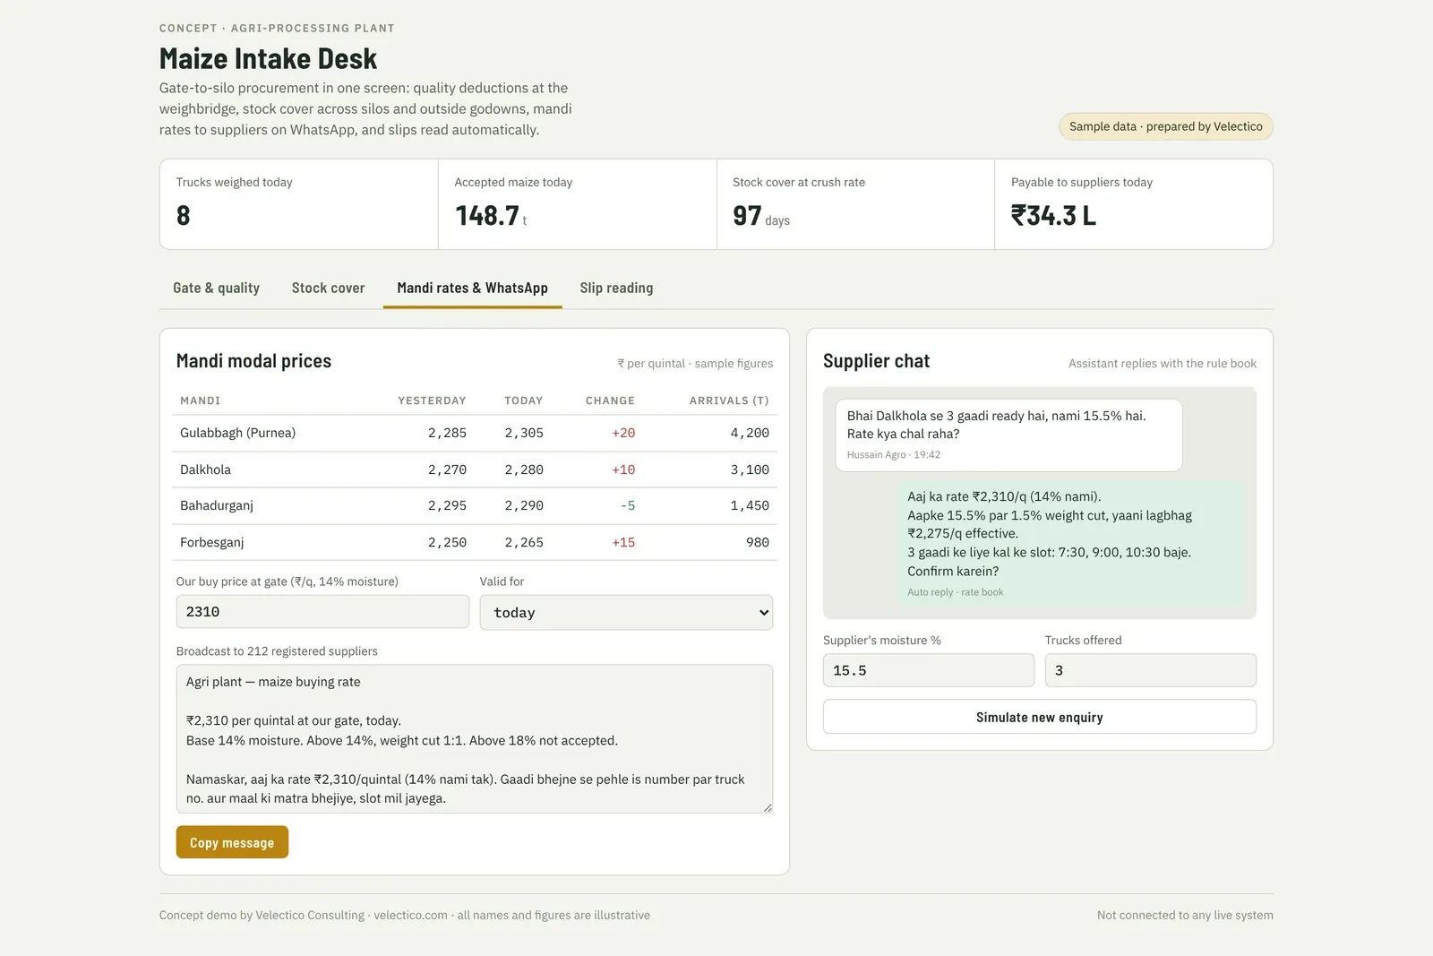Click the +20 change value for Gulabbagh
Image resolution: width=1433 pixels, height=956 pixels.
(623, 433)
